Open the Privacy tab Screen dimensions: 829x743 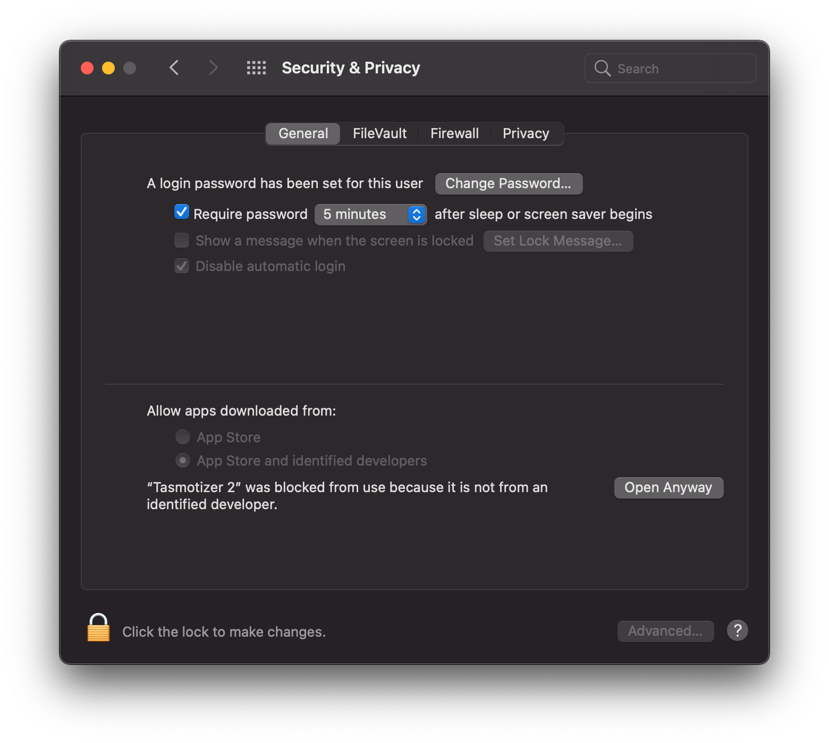[526, 133]
